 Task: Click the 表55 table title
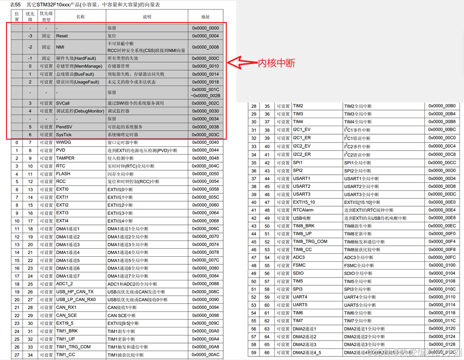pyautogui.click(x=85, y=5)
